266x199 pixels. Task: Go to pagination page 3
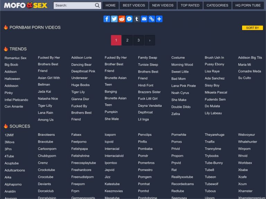[x=139, y=40]
